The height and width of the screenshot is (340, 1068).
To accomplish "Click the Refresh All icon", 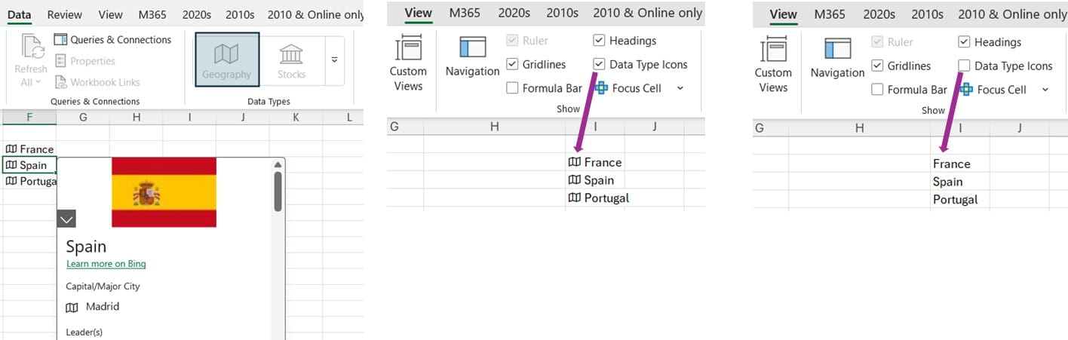I will click(x=33, y=47).
